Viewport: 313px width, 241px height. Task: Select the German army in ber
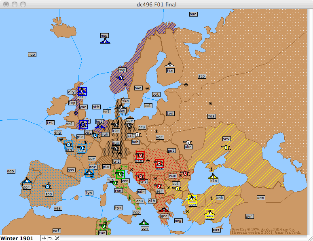point(129,126)
